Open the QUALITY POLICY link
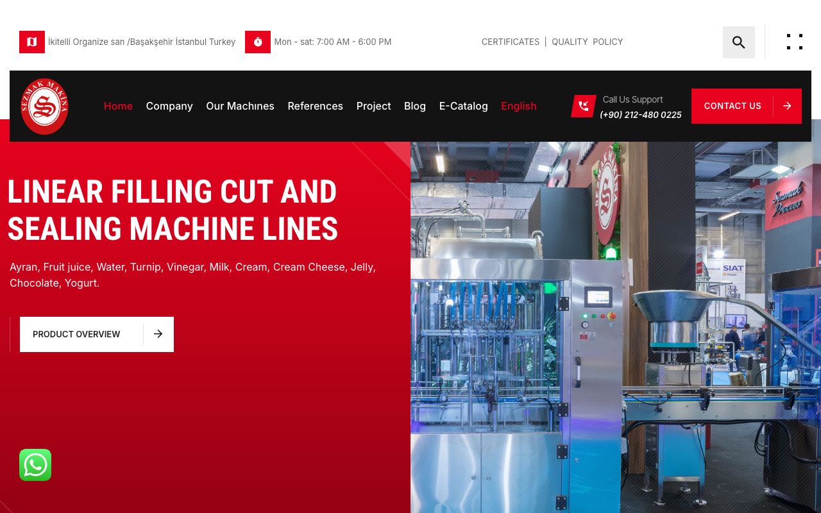 [x=588, y=42]
